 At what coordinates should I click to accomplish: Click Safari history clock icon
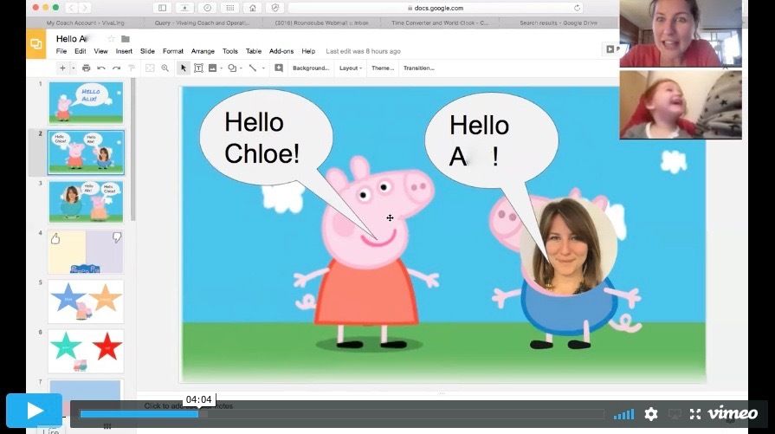[x=207, y=8]
